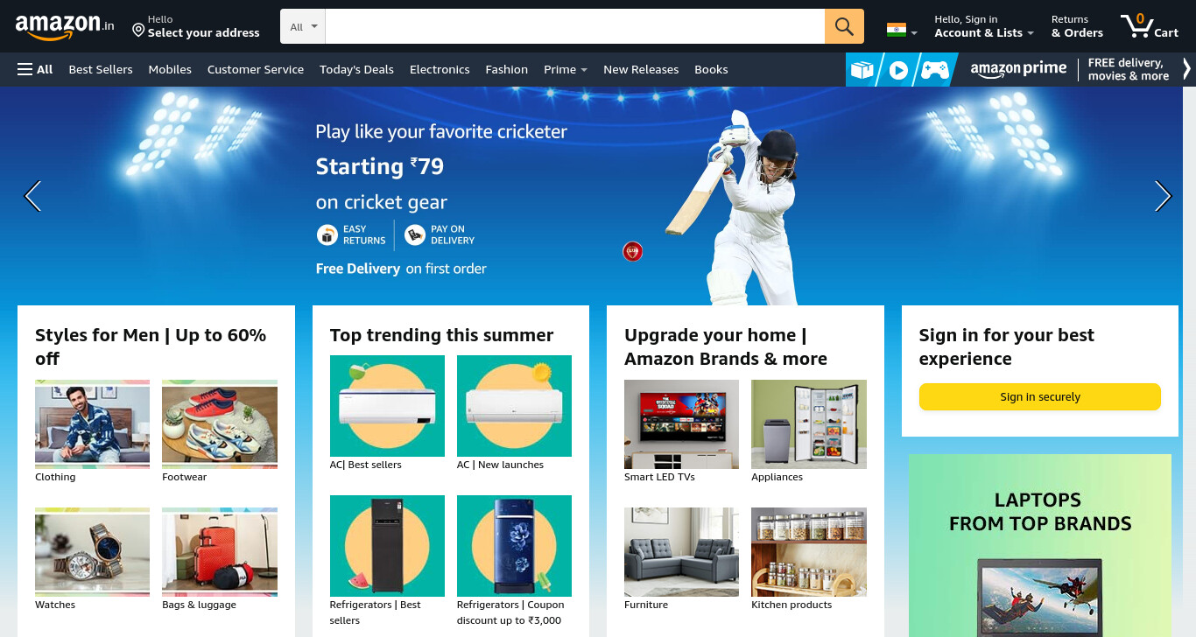Screen dimensions: 1196x637
Task: Open the Smart LED TVs thumbnail
Action: pos(681,424)
